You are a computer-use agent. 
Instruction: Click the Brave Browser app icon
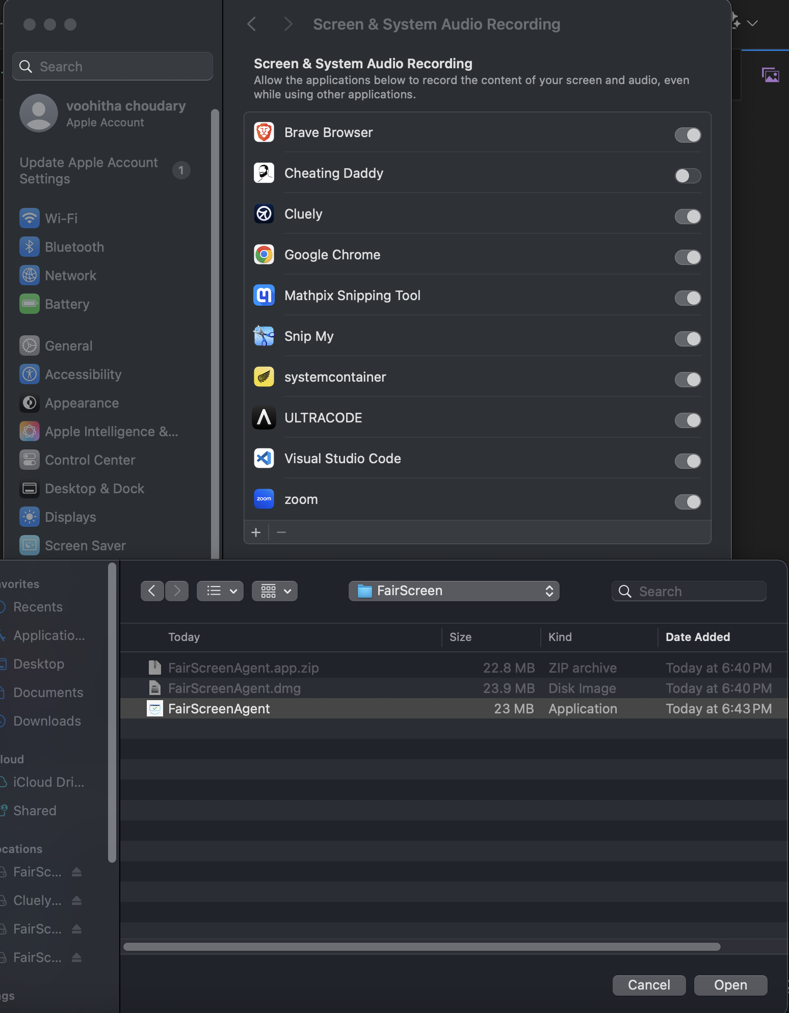[264, 132]
